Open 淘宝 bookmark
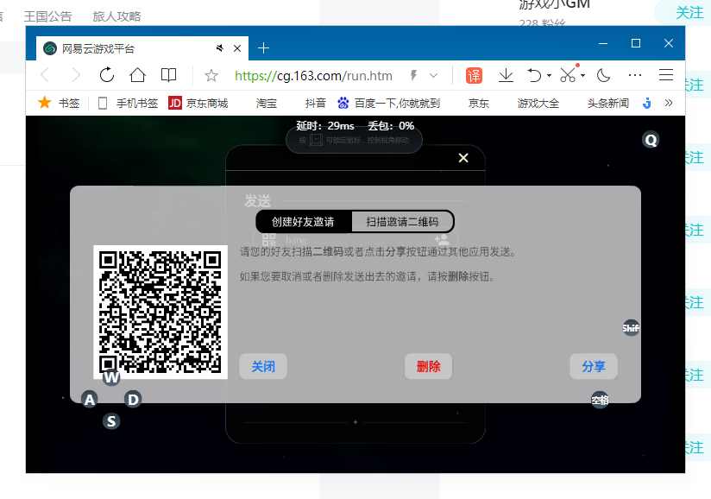Image resolution: width=711 pixels, height=499 pixels. point(266,104)
